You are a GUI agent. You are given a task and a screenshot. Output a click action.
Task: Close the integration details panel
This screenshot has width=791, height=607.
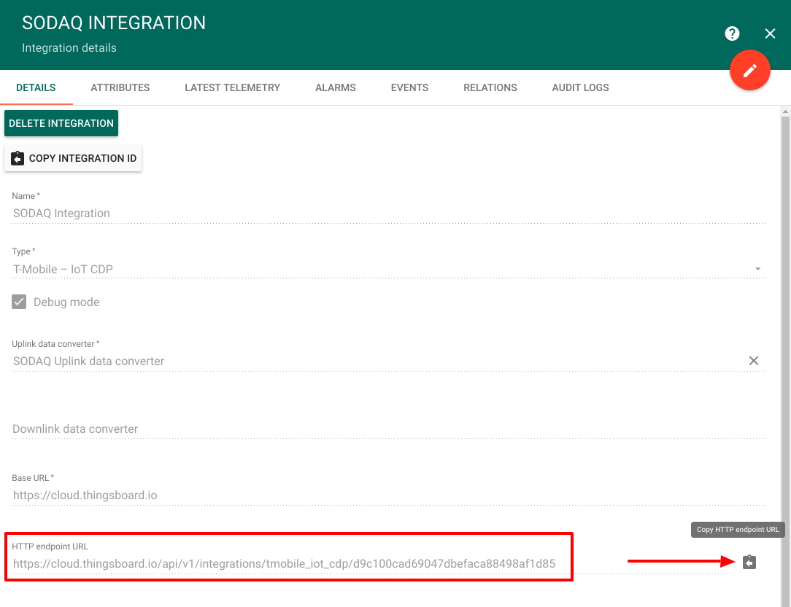(770, 34)
